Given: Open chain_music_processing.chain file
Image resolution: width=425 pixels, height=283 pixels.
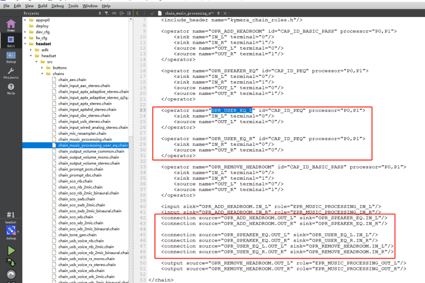Looking at the screenshot, I should pyautogui.click(x=85, y=139).
